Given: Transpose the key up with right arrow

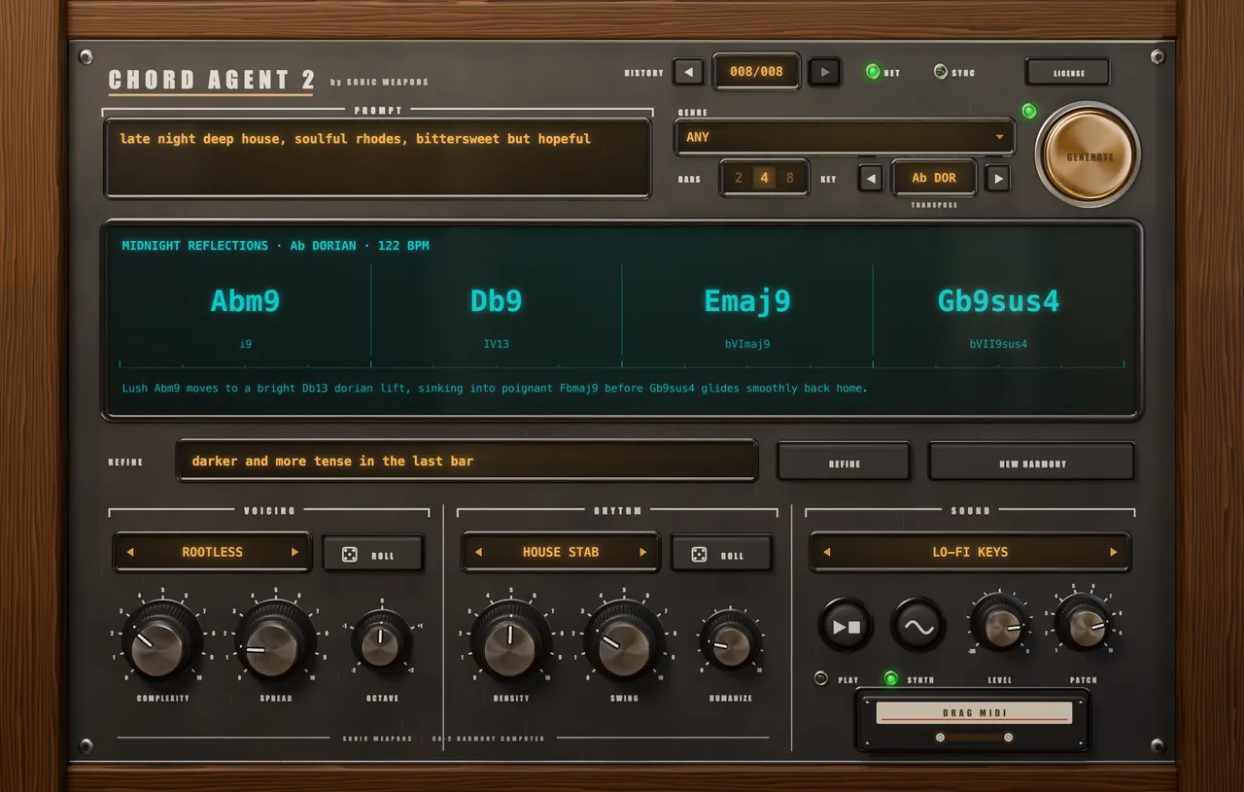Looking at the screenshot, I should click(997, 178).
